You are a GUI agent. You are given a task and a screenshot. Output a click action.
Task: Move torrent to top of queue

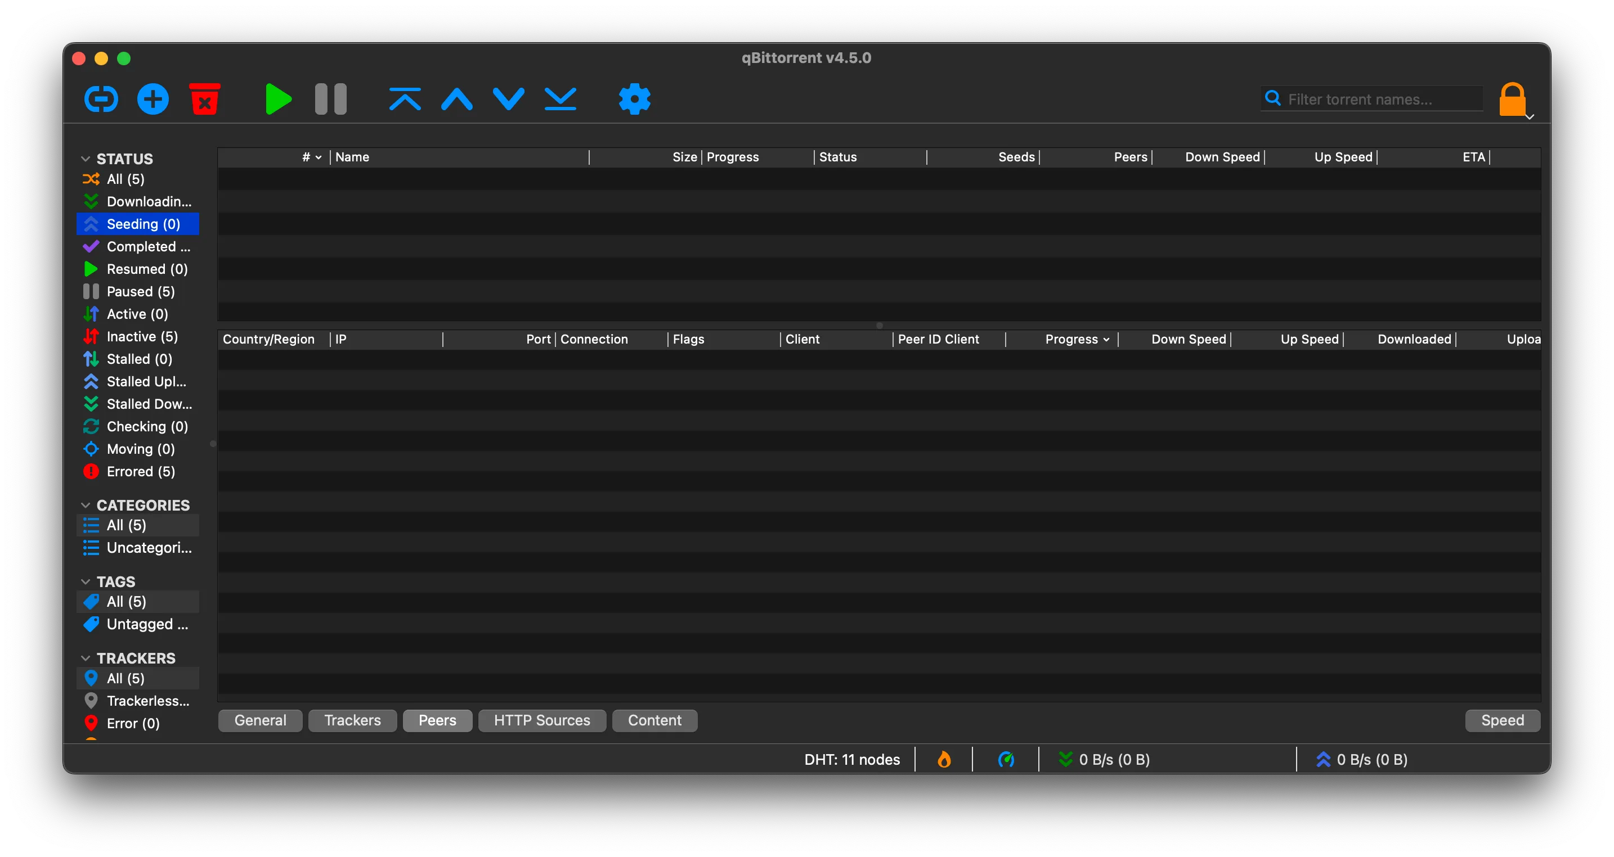(x=405, y=98)
